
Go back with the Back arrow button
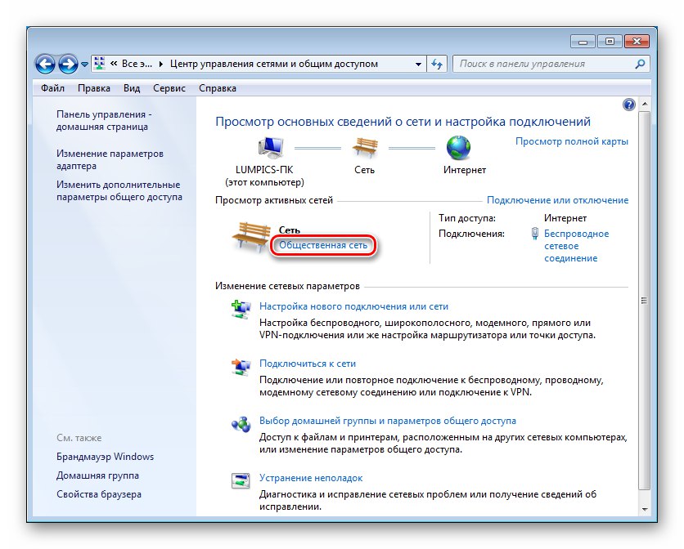(x=45, y=64)
